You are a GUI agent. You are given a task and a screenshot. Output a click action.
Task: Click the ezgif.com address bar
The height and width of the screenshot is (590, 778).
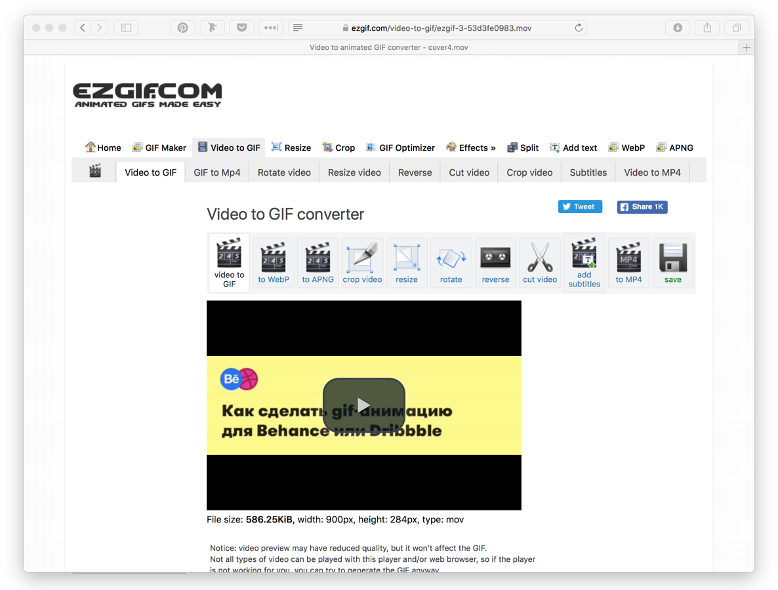pos(437,28)
